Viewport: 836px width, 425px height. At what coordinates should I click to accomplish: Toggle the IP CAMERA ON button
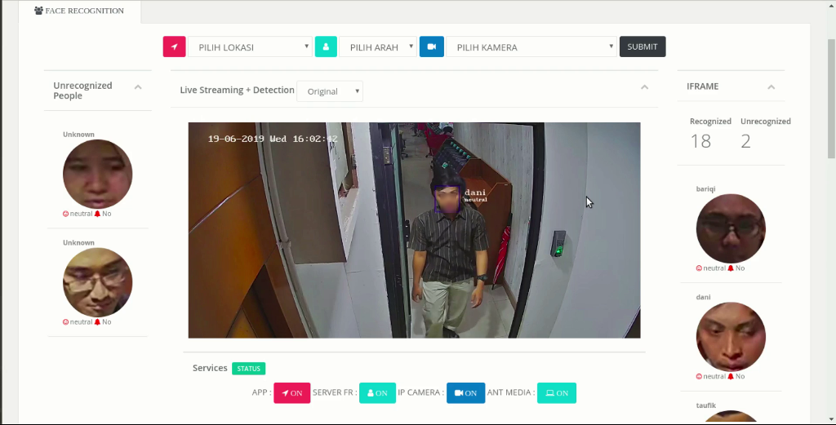pyautogui.click(x=465, y=393)
